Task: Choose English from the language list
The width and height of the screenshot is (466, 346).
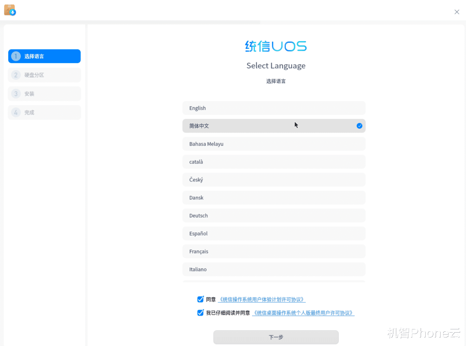Action: pos(274,108)
